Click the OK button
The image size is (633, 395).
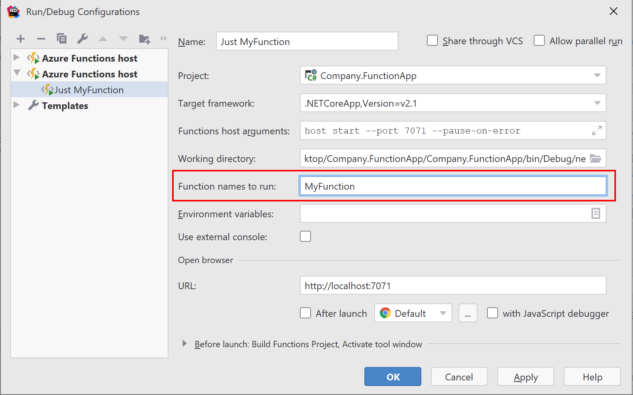pos(393,376)
